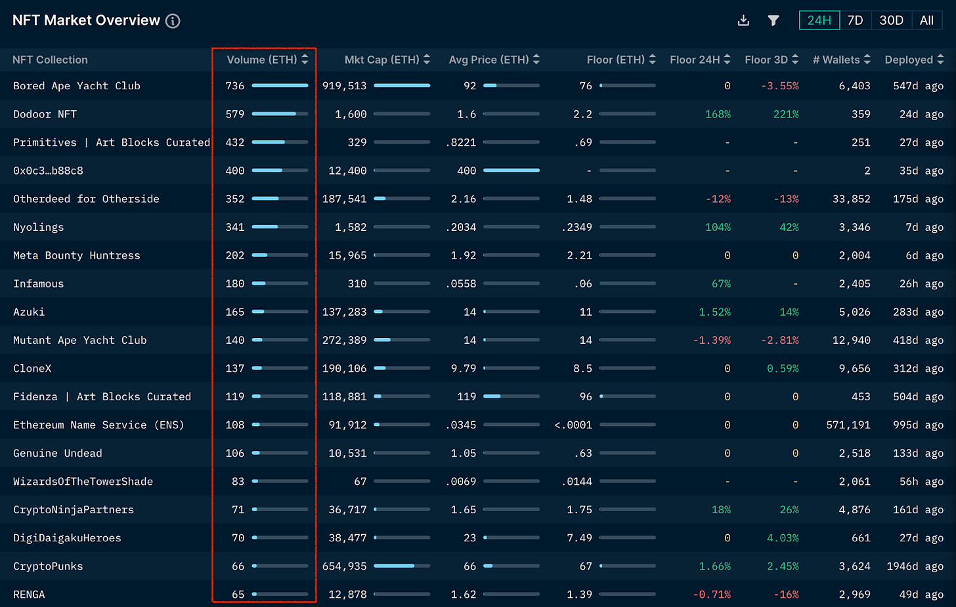Click Otherdeed wallets count 33,852
The height and width of the screenshot is (607, 956).
coord(851,199)
